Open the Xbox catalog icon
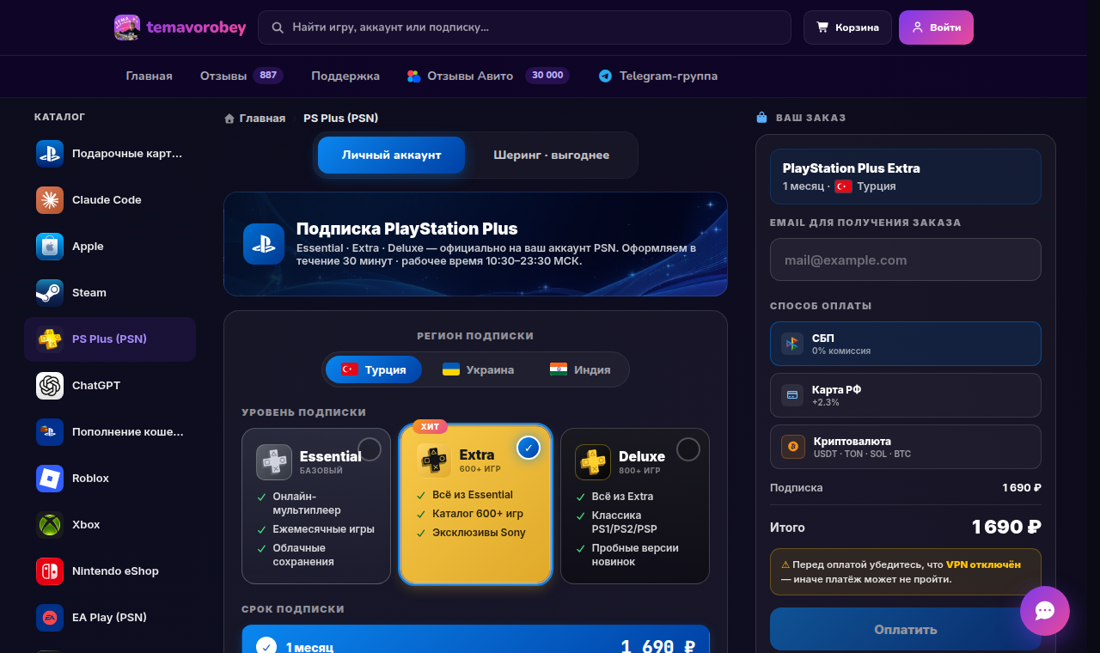Viewport: 1100px width, 653px height. (50, 525)
